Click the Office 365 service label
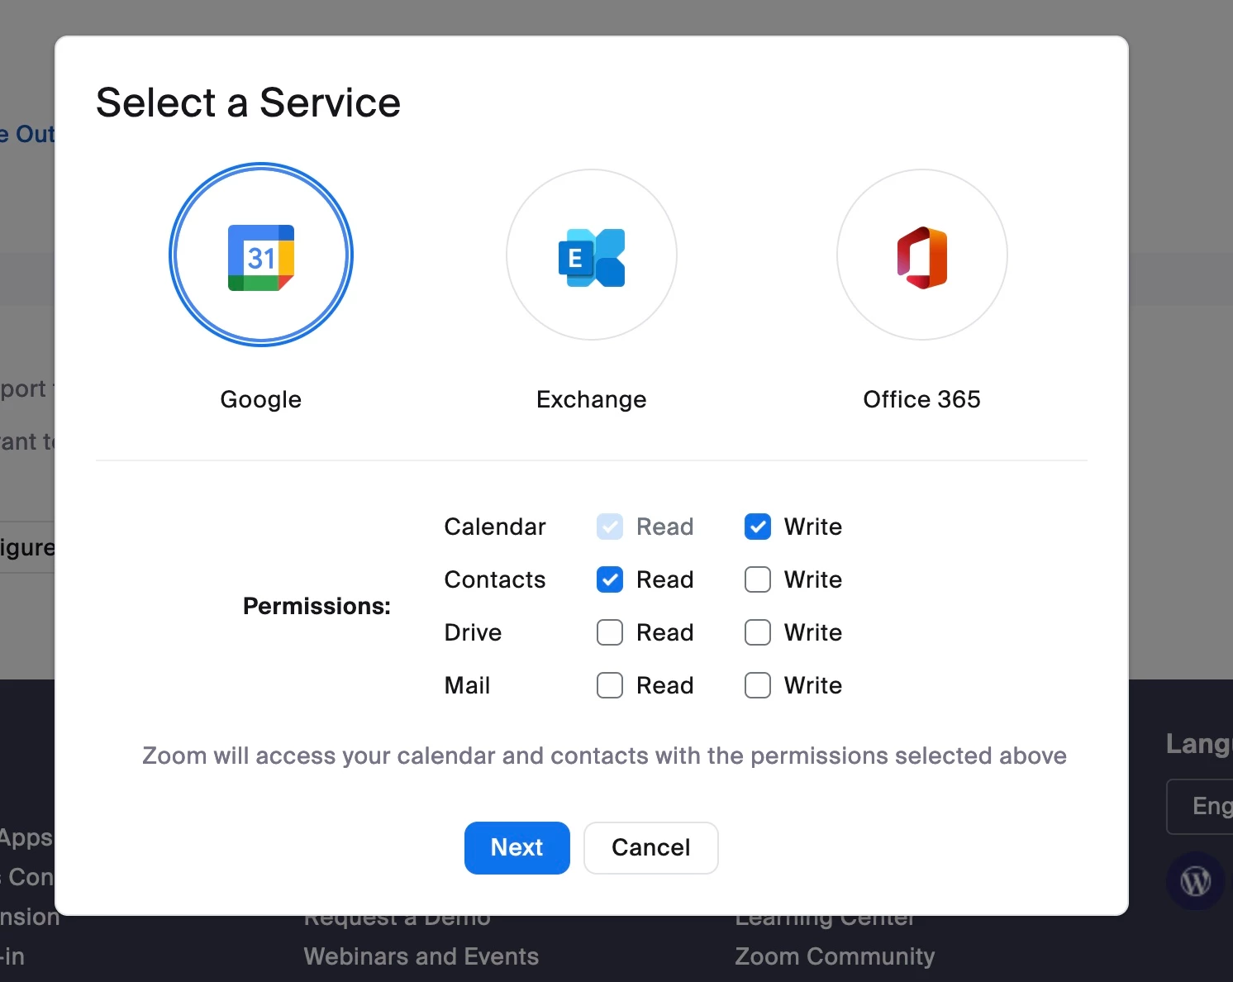Screen dimensions: 1233x982 click(922, 399)
